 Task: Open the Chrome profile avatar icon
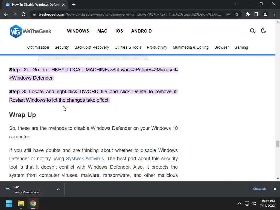coord(265,14)
